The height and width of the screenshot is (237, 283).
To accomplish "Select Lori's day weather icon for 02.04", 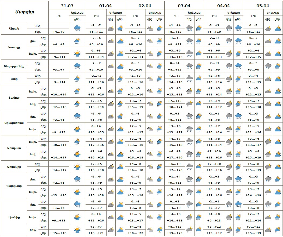I will (x=160, y=79).
